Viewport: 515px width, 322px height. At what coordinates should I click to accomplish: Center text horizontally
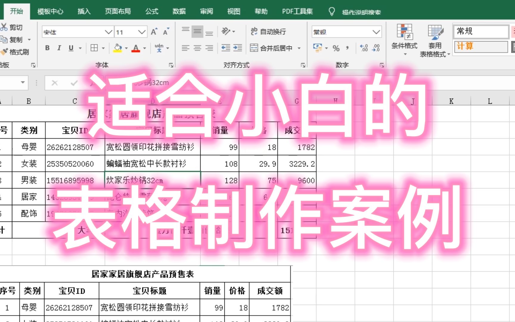197,48
